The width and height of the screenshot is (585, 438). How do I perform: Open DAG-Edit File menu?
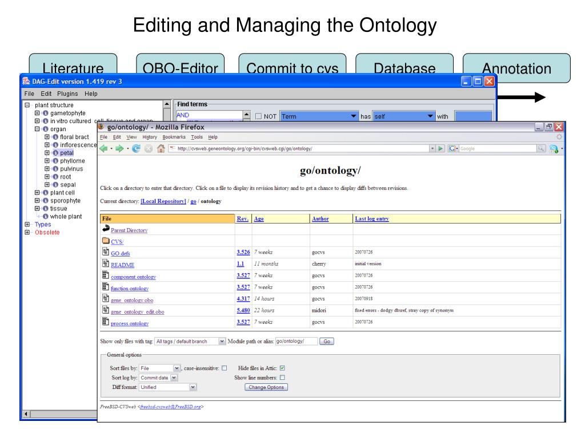[x=29, y=94]
